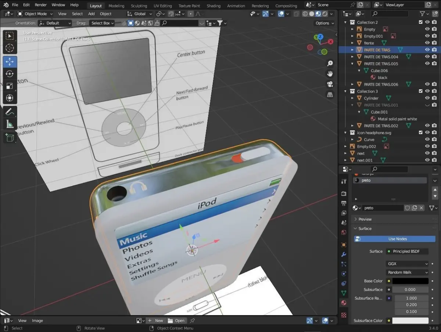This screenshot has width=441, height=332.
Task: Open the GGX distribution dropdown
Action: [408, 264]
